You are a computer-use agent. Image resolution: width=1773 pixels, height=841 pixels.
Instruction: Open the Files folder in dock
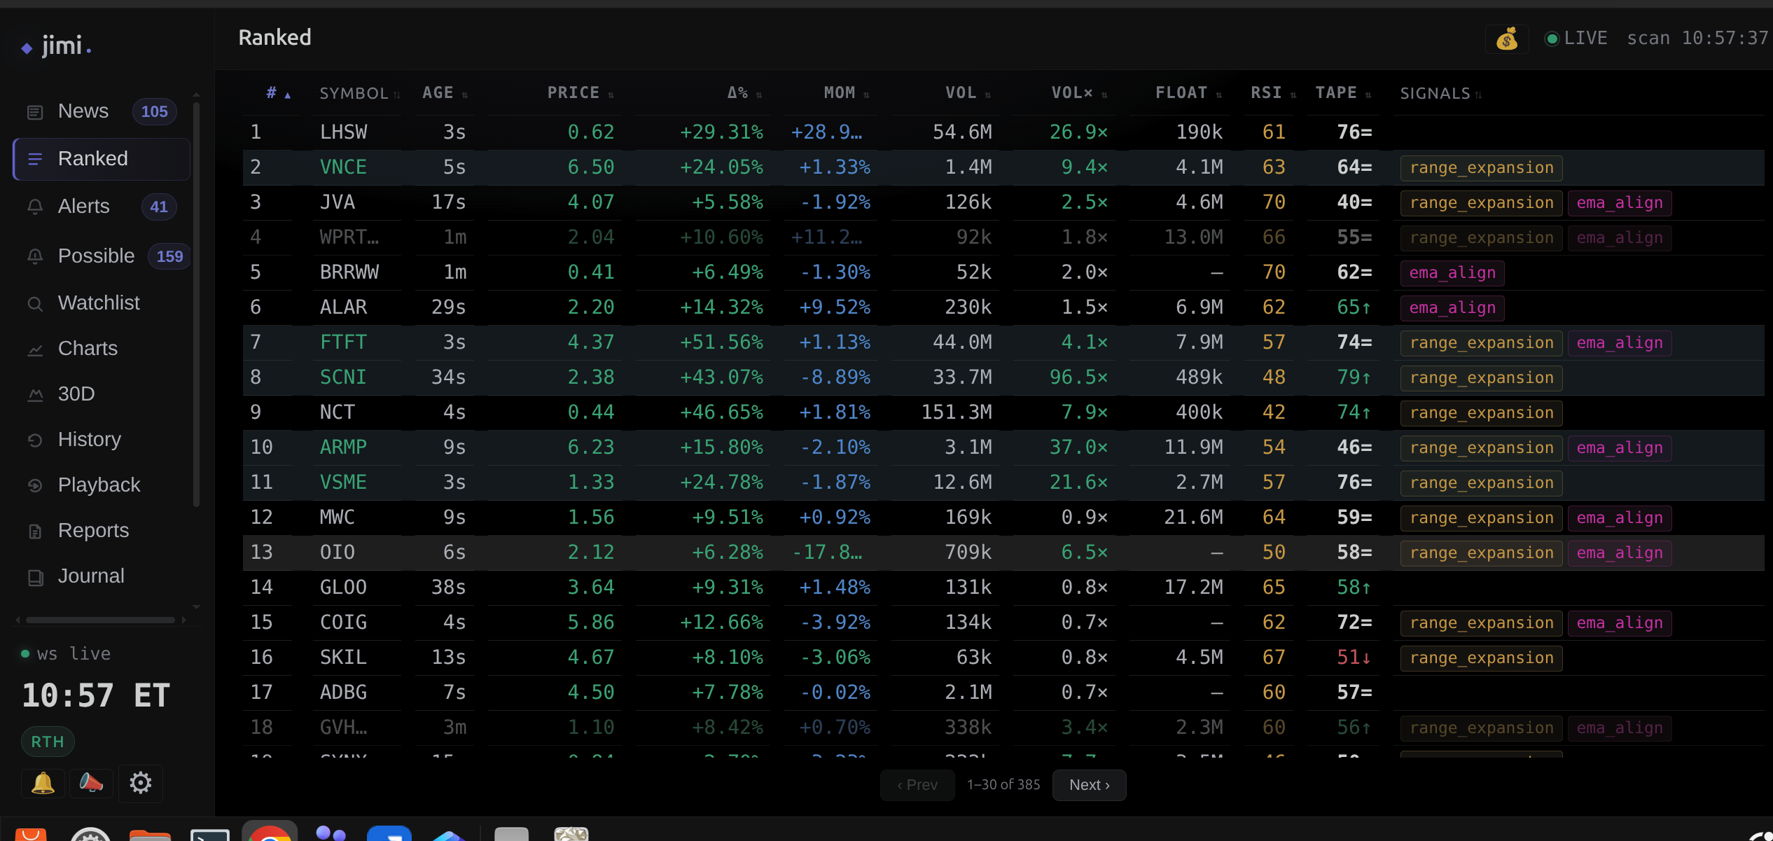(150, 834)
